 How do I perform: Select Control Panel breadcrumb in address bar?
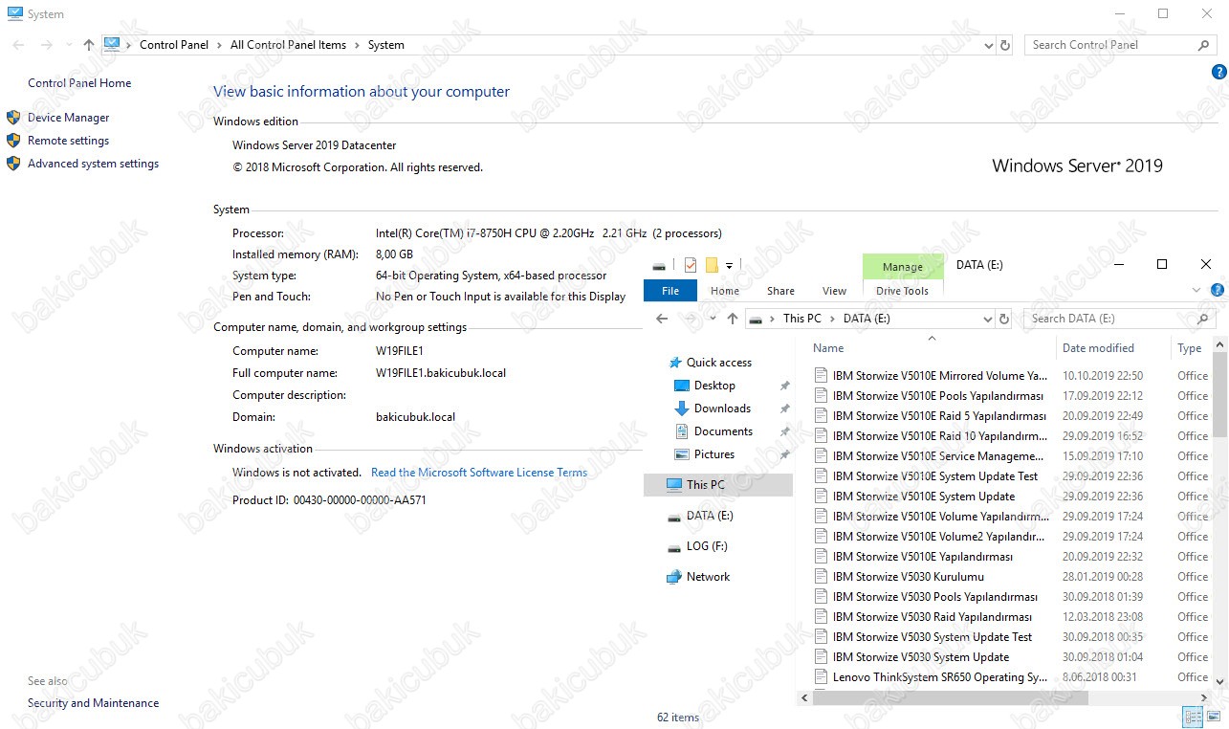(174, 45)
